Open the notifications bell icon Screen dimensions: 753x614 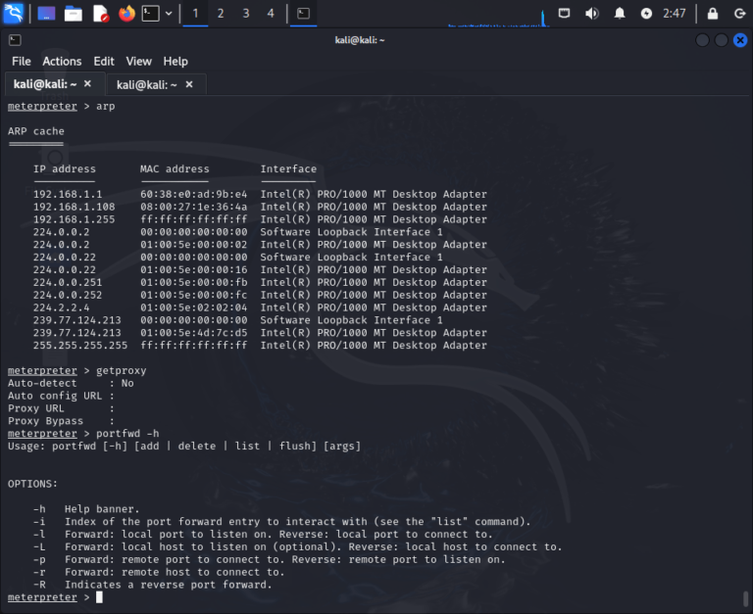pyautogui.click(x=620, y=14)
